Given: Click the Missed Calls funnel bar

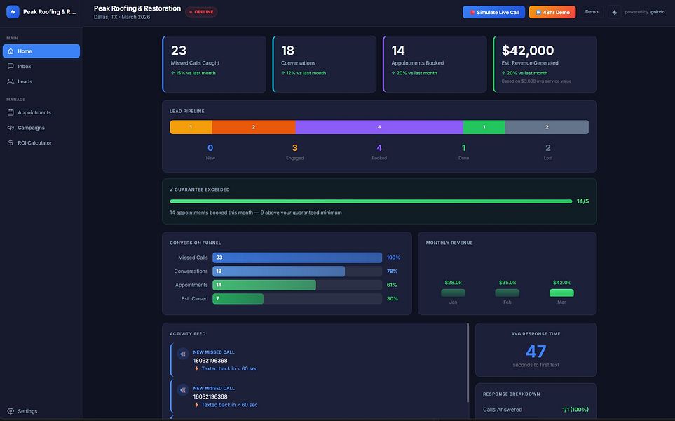Looking at the screenshot, I should click(x=297, y=258).
